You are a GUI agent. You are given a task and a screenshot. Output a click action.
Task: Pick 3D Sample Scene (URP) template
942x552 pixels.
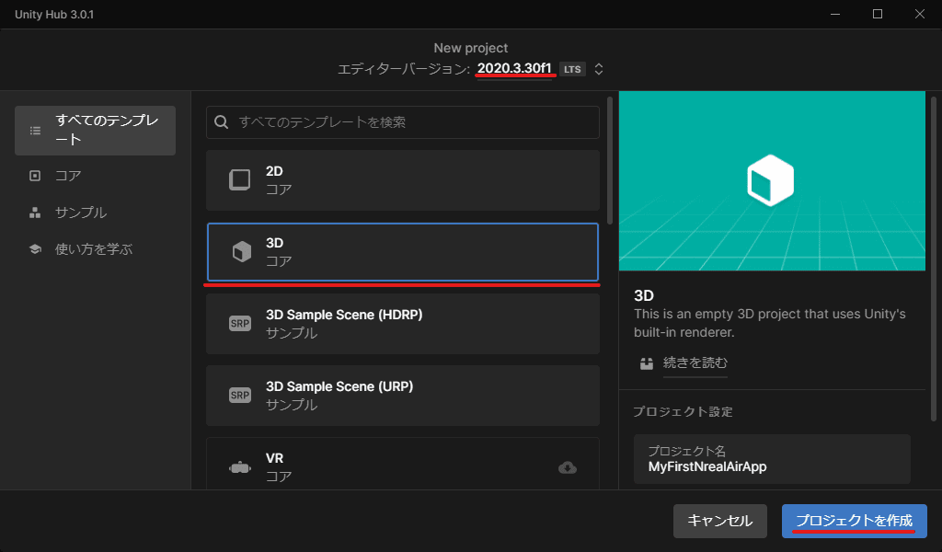coord(403,396)
